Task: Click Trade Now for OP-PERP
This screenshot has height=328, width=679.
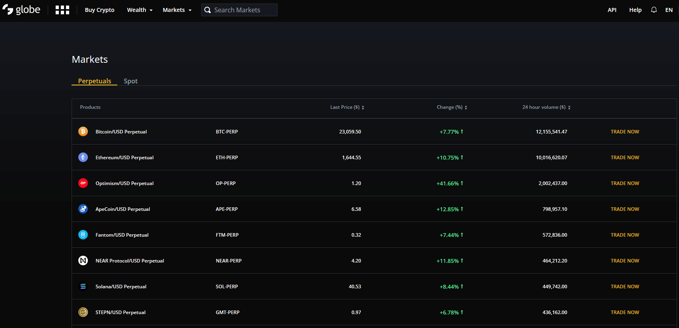Action: [x=625, y=183]
